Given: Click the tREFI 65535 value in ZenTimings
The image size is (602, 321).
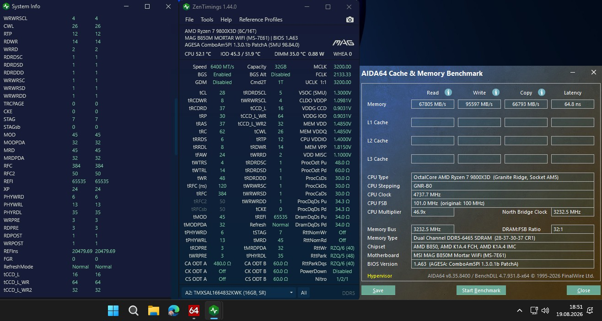Looking at the screenshot, I should click(280, 217).
